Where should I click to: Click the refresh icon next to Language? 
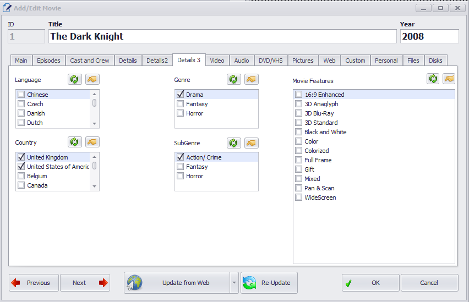pos(75,79)
